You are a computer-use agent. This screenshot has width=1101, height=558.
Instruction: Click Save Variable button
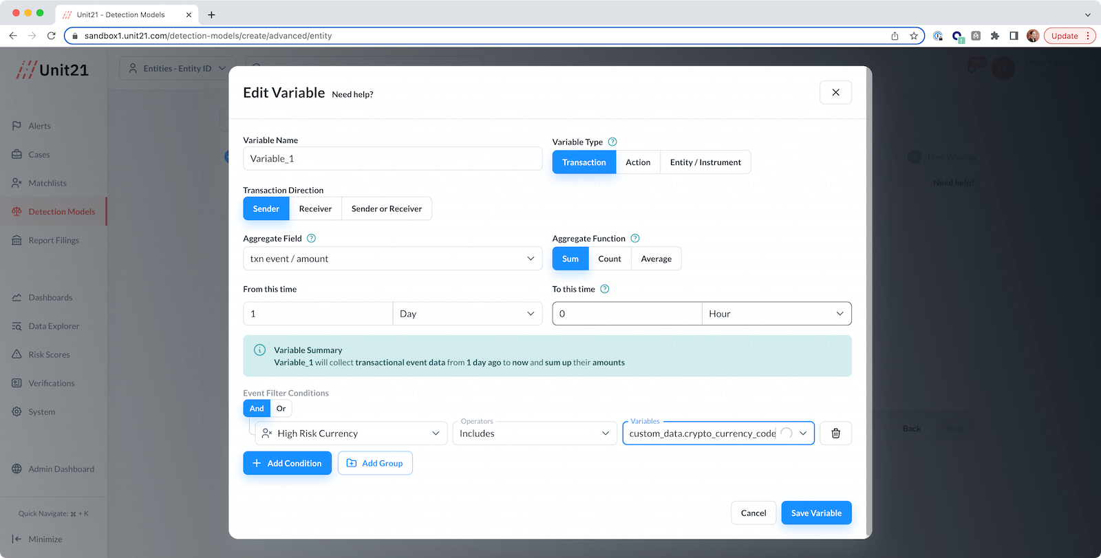pos(816,513)
